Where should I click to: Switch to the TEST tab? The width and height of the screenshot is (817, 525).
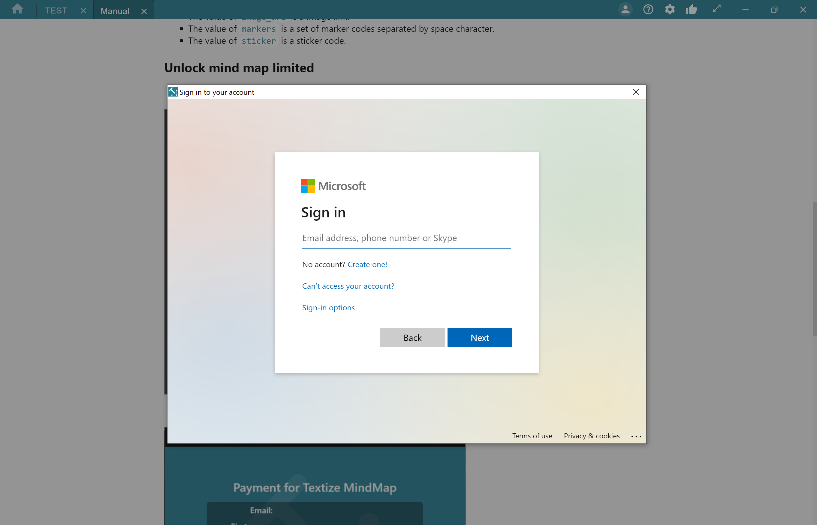click(56, 11)
